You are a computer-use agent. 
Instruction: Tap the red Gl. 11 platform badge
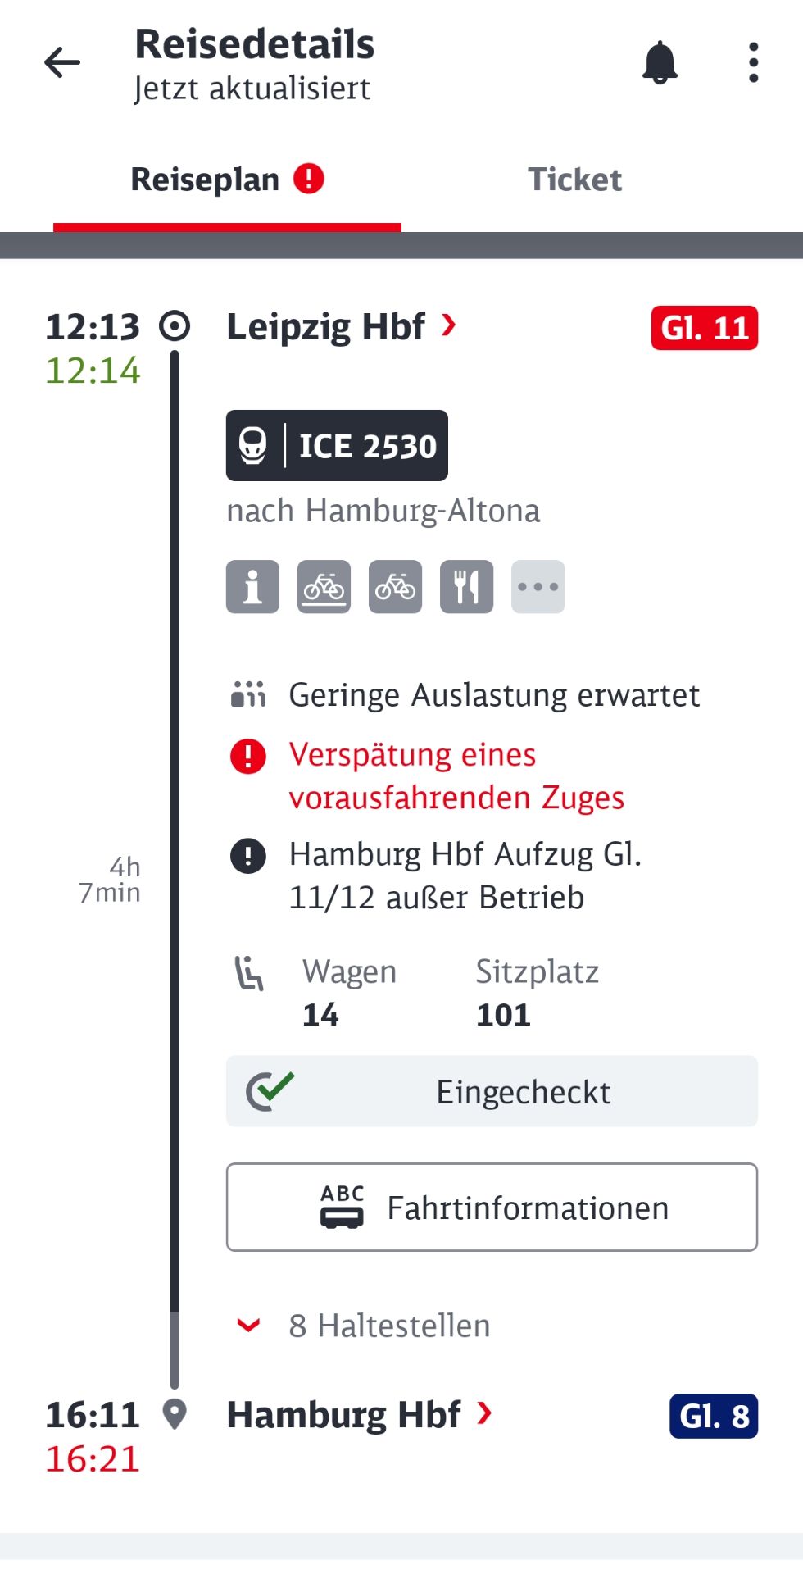pos(704,328)
